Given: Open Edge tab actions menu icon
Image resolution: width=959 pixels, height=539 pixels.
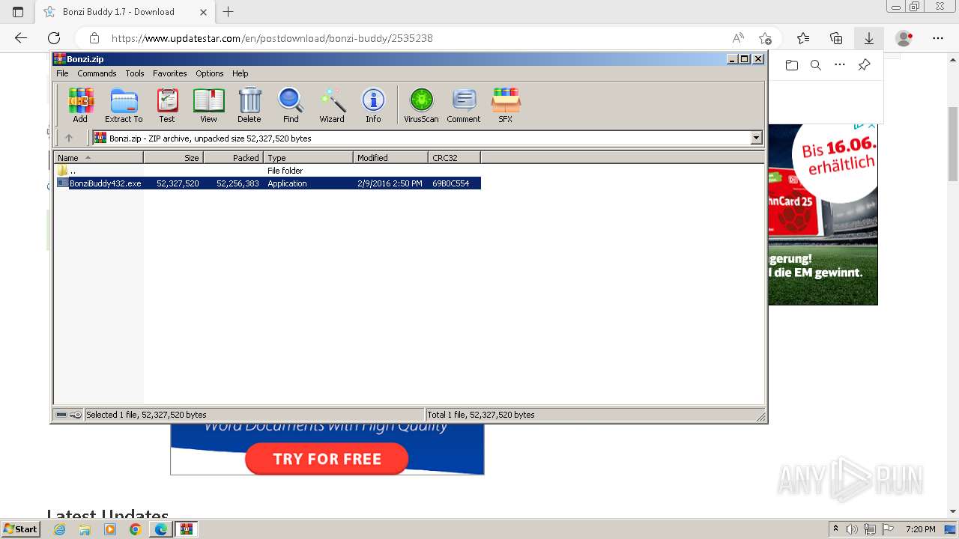Looking at the screenshot, I should [18, 12].
